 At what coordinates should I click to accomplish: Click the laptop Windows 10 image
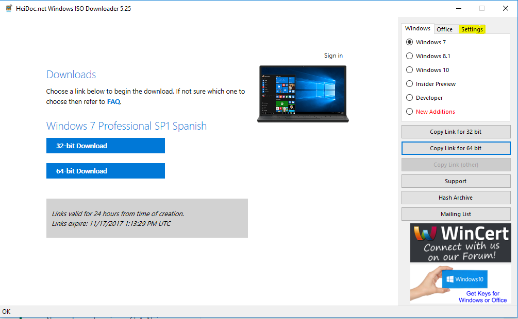point(303,94)
